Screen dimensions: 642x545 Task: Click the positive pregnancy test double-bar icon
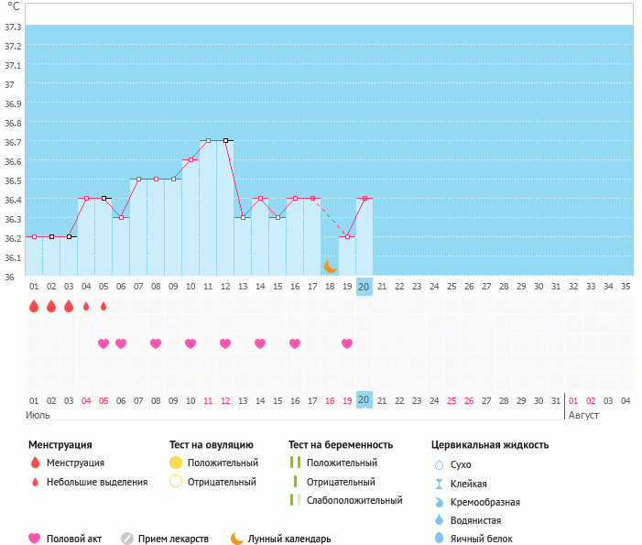pos(295,463)
